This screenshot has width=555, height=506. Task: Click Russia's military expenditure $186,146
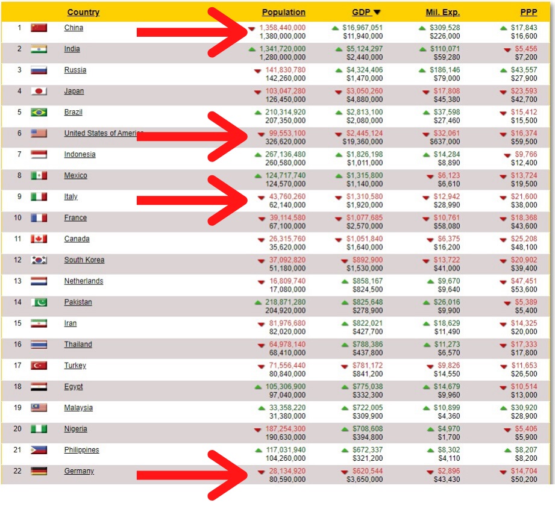coord(445,70)
